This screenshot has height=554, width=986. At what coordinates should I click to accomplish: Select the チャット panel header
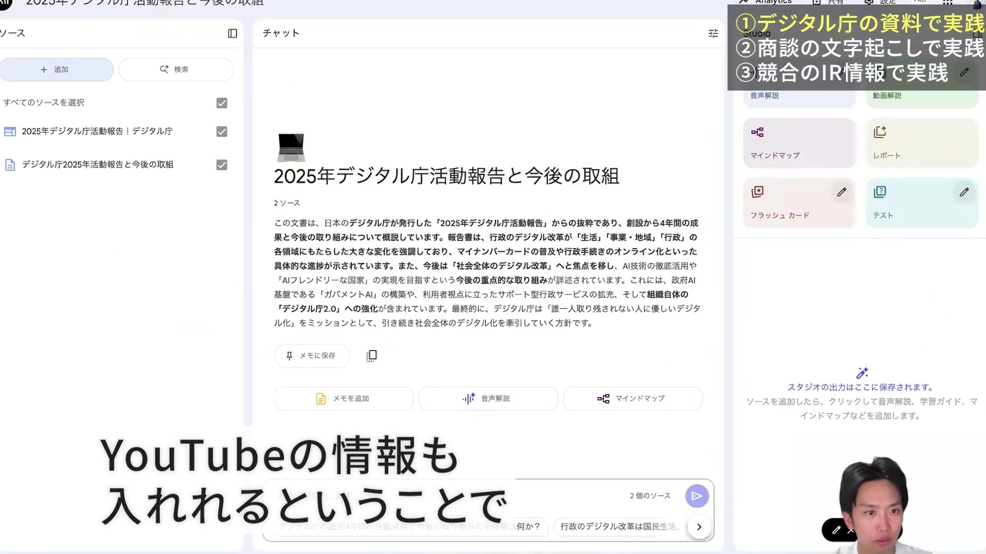[281, 33]
